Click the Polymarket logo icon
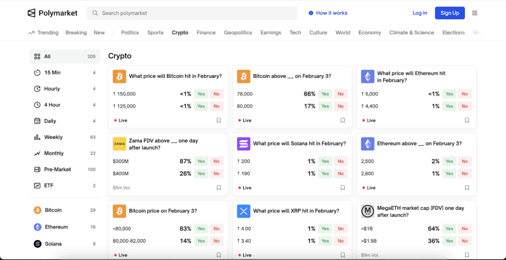The image size is (506, 260). tap(32, 13)
